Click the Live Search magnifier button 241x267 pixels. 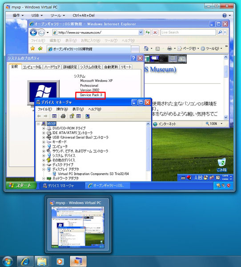220,32
